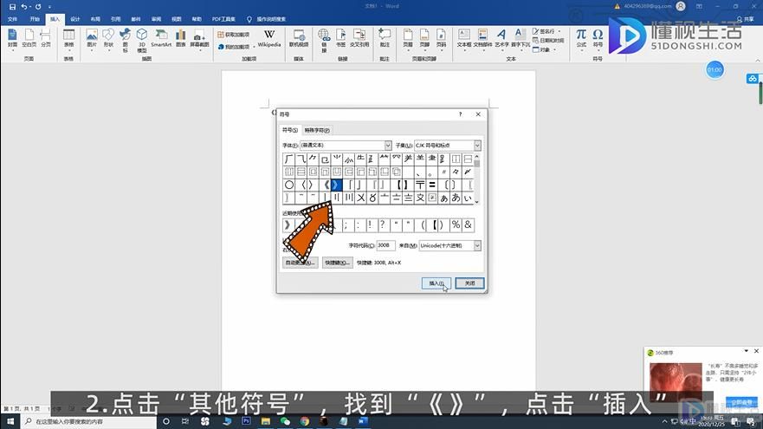Viewport: 763px width, 429px height.
Task: Switch to the Symbols (符号) tab
Action: pos(290,130)
